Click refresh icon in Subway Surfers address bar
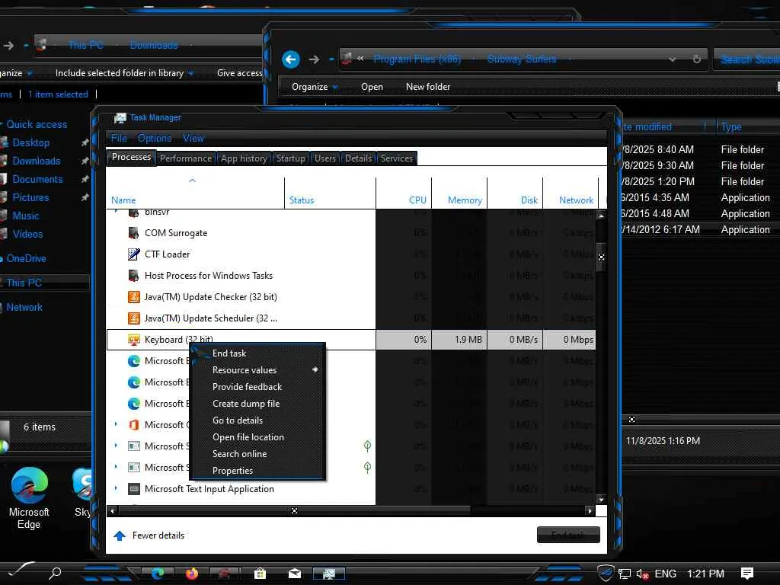The height and width of the screenshot is (585, 780). [x=697, y=59]
